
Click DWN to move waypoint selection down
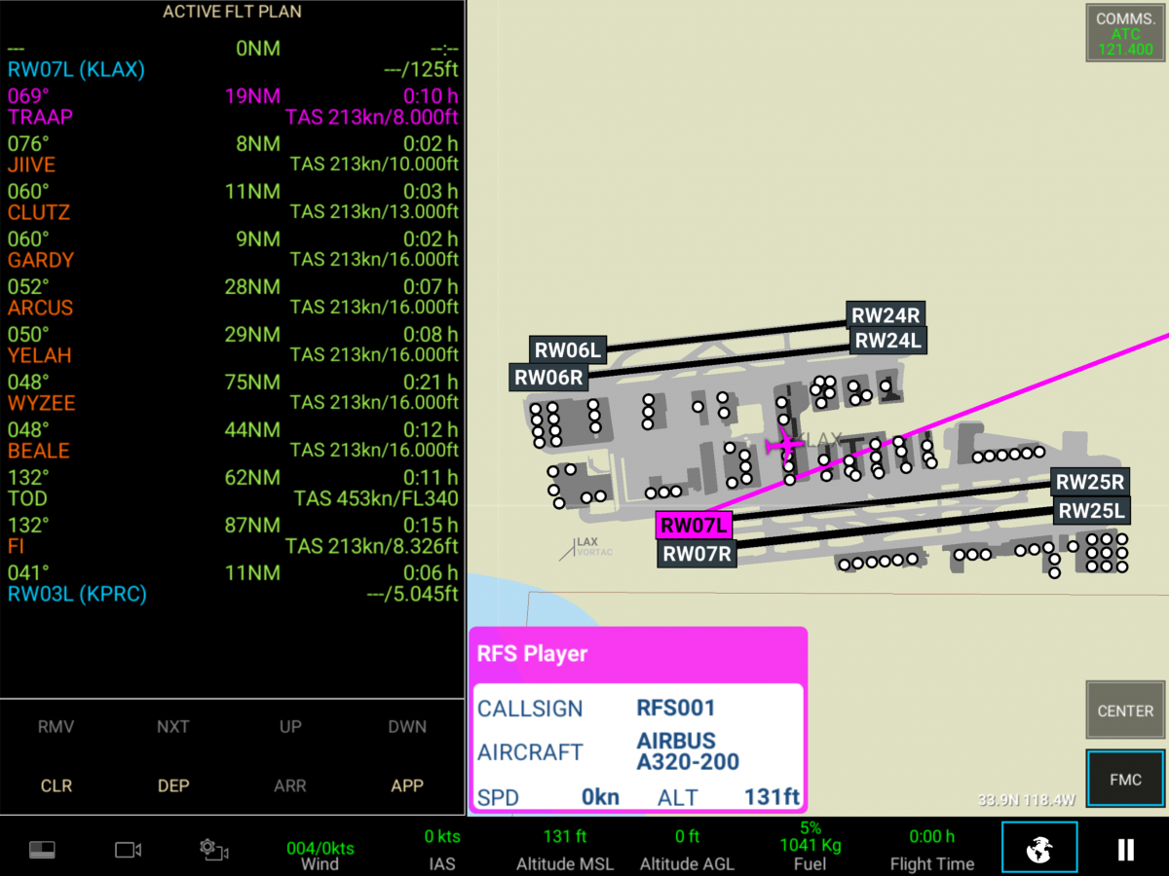pyautogui.click(x=407, y=726)
